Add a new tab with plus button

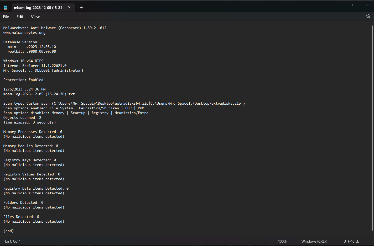[81, 8]
